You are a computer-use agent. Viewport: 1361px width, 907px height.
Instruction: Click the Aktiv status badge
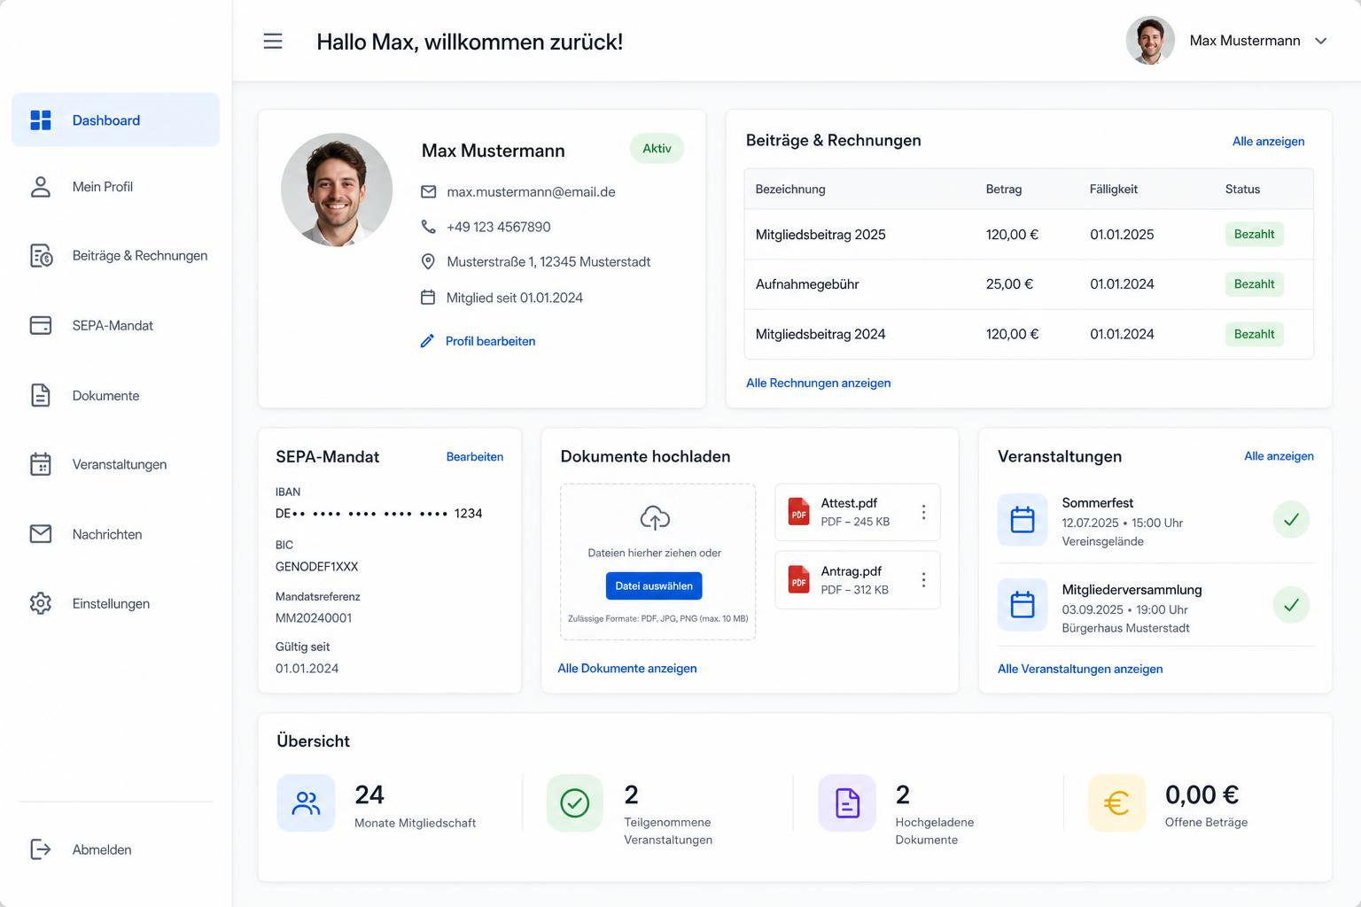[657, 148]
